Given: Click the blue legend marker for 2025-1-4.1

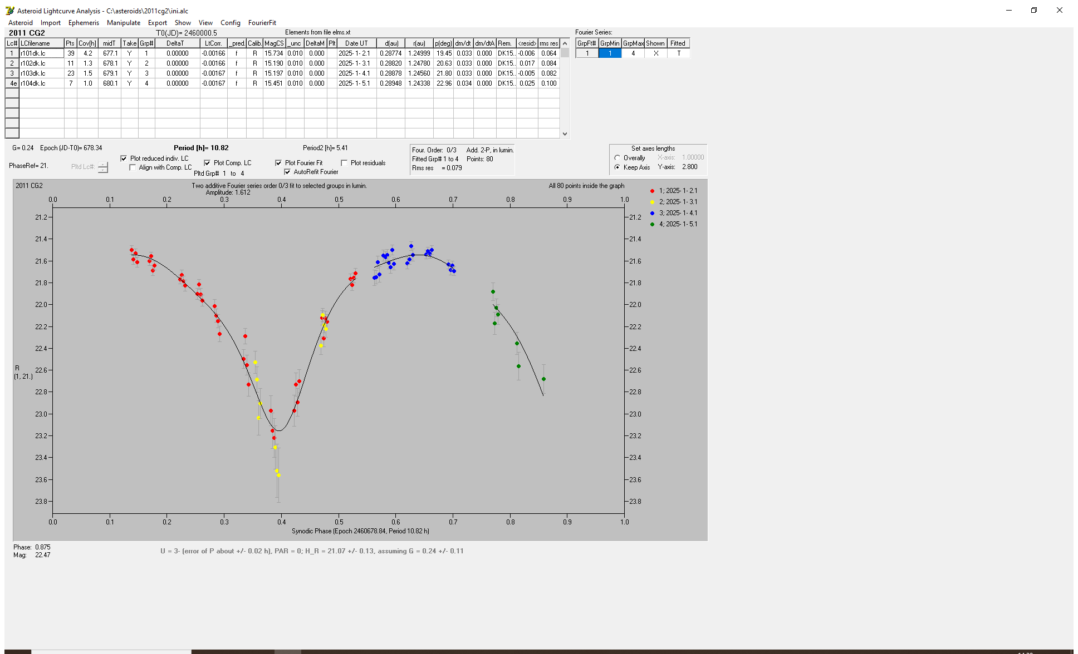Looking at the screenshot, I should tap(652, 213).
